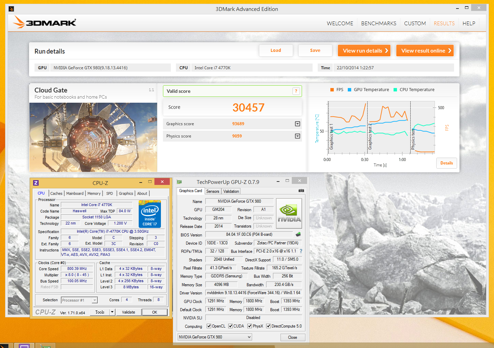494x348 pixels.
Task: Click the 3DMark logo in the header
Action: (x=44, y=23)
